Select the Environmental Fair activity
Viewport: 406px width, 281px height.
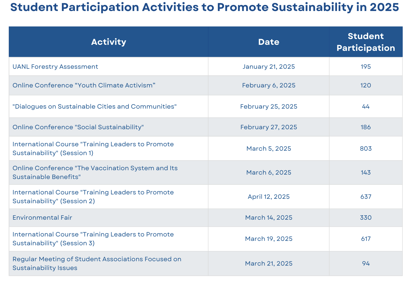[x=42, y=217]
